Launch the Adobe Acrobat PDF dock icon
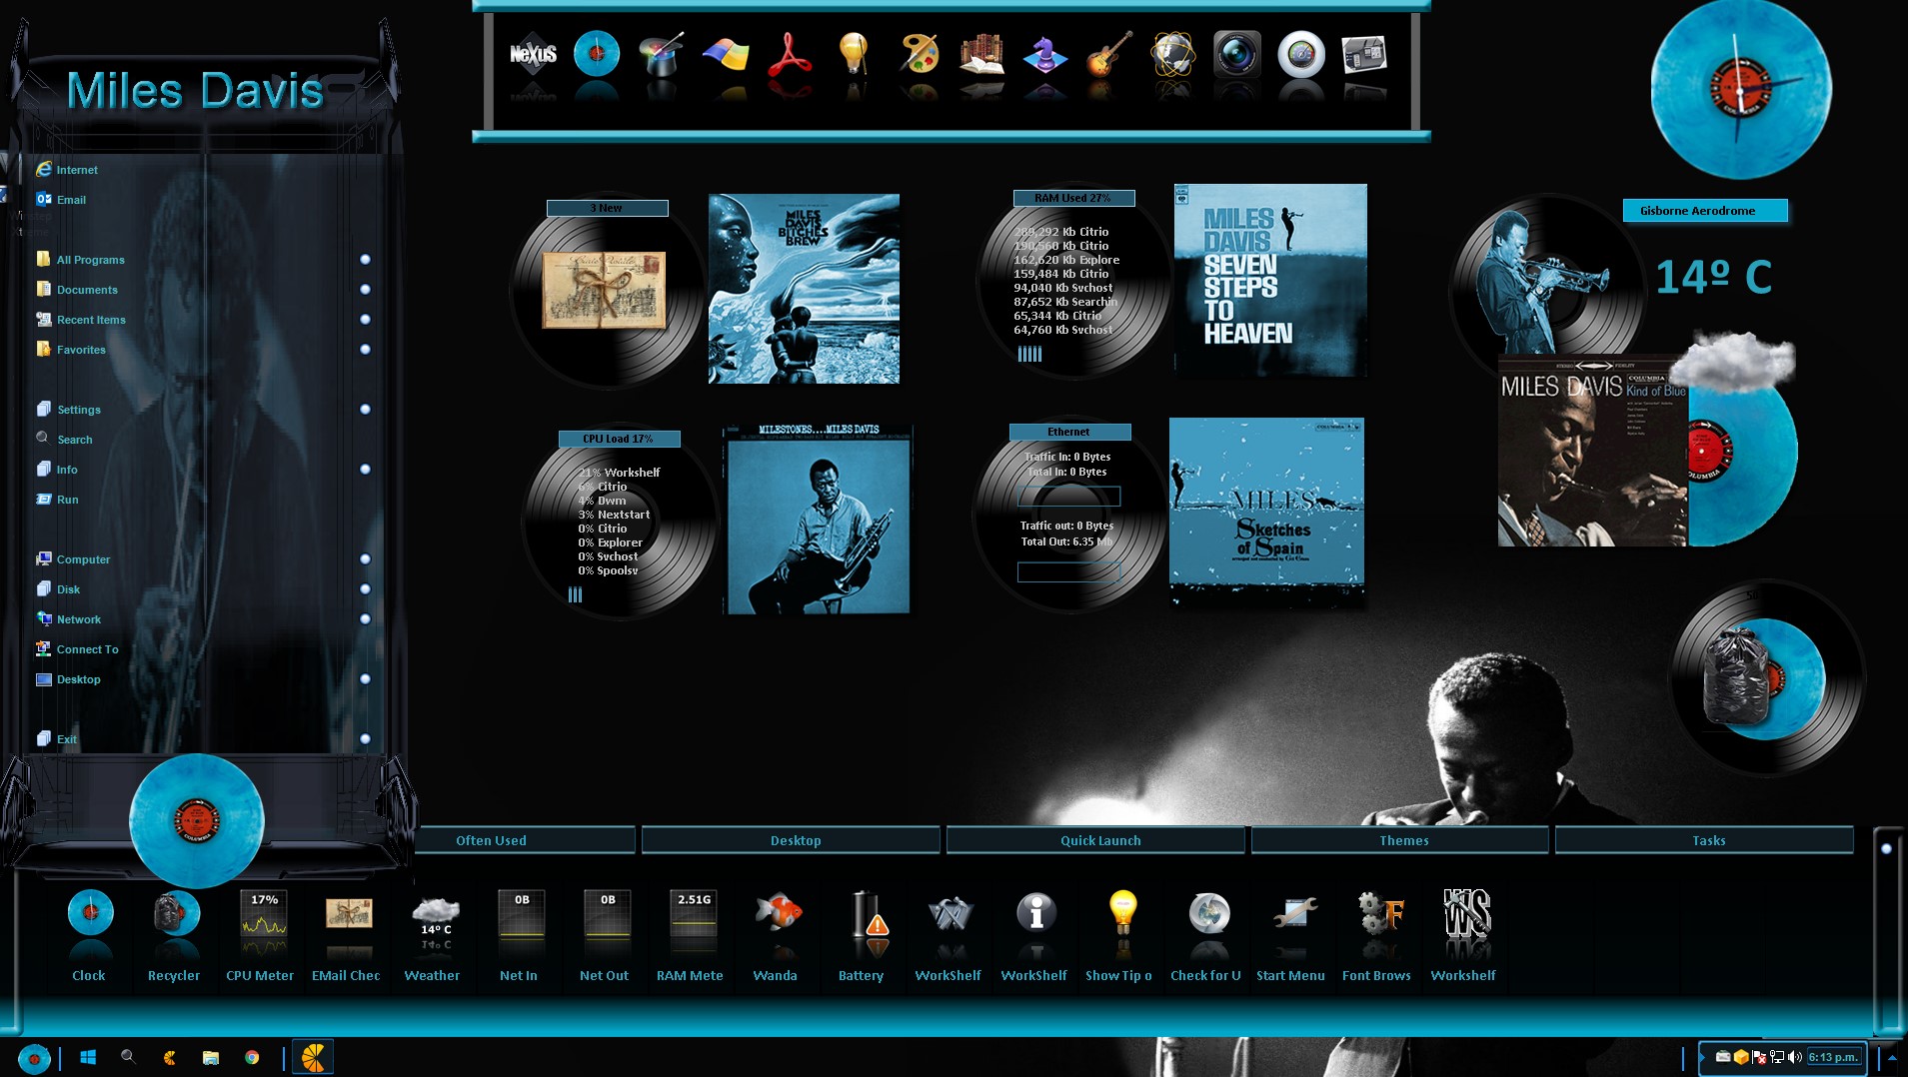The width and height of the screenshot is (1908, 1077). pos(790,54)
